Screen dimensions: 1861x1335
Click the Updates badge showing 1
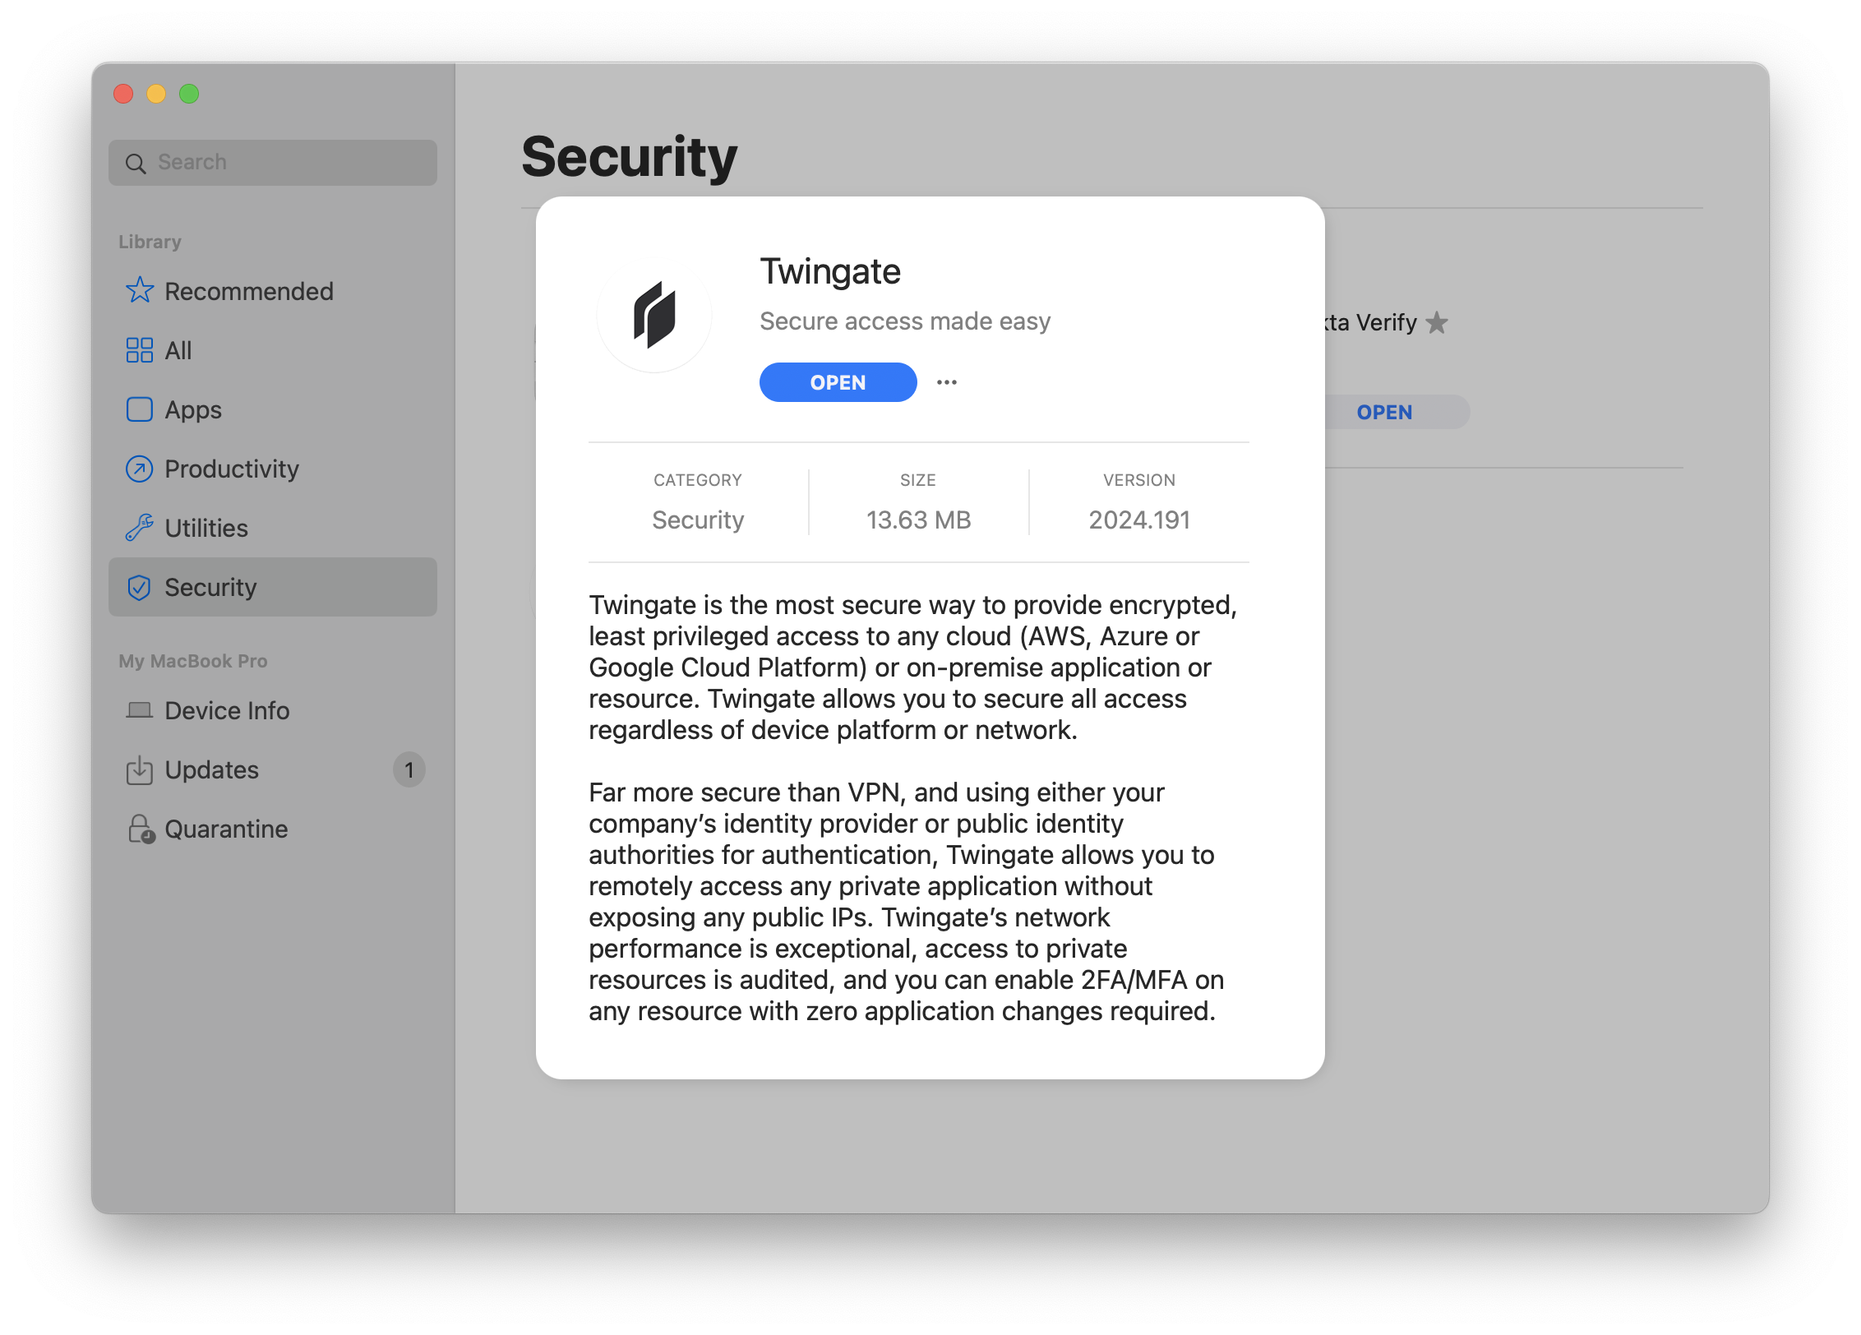click(x=409, y=770)
